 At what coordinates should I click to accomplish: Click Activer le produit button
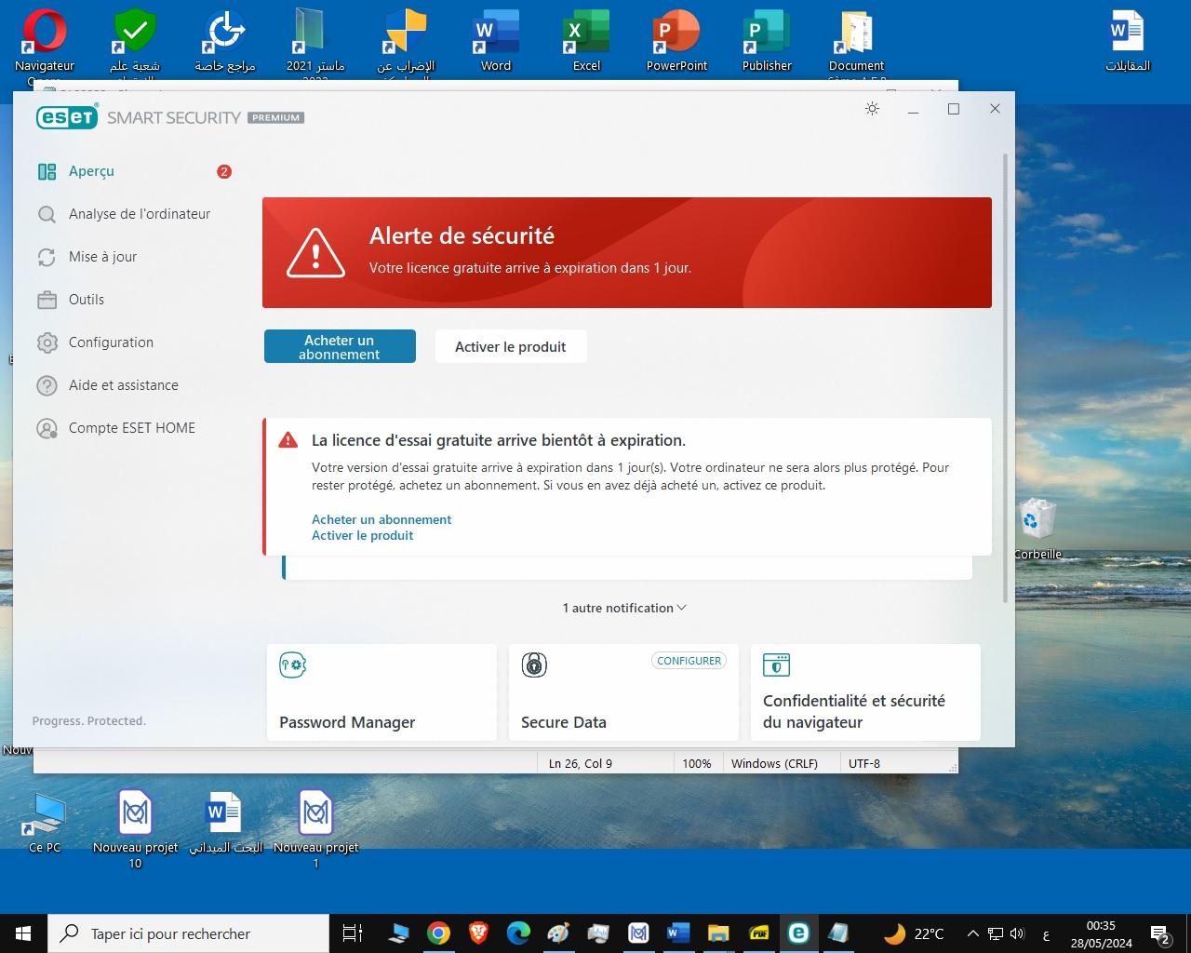coord(511,346)
